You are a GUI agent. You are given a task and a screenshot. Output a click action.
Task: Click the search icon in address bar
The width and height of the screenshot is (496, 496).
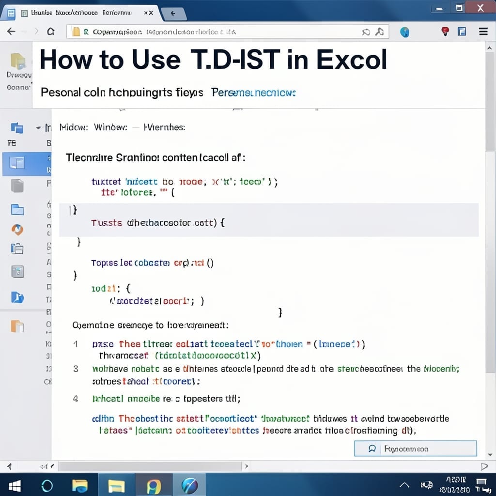coord(366,32)
